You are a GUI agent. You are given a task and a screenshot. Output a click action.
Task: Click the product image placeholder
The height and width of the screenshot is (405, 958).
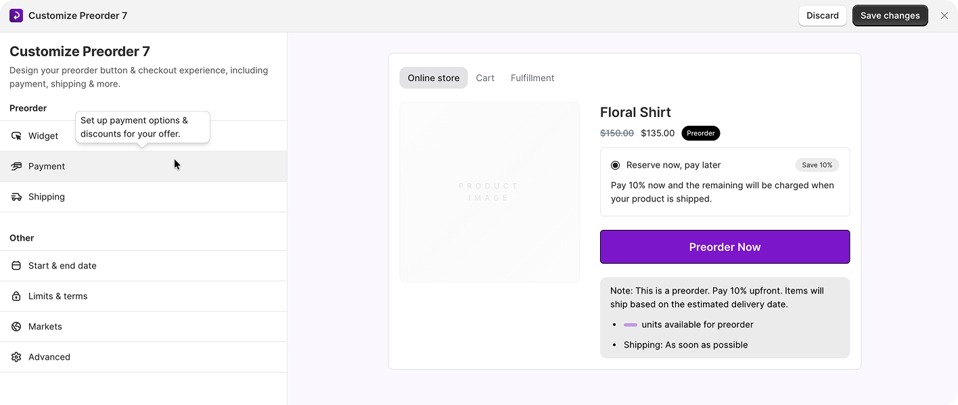(x=489, y=192)
